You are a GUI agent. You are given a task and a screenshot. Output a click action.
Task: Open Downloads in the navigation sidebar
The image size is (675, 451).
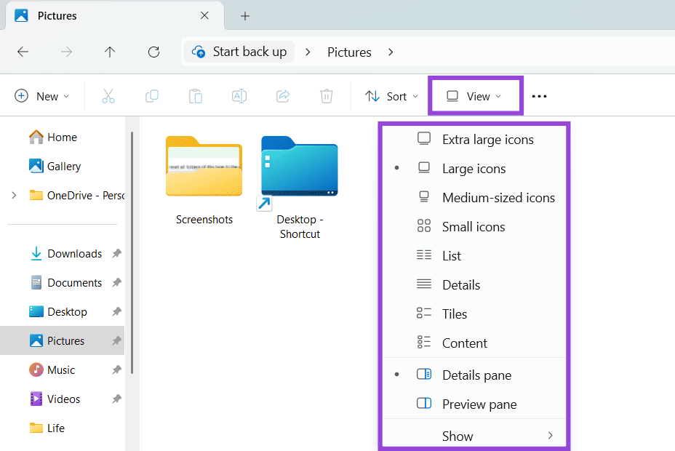pos(74,254)
